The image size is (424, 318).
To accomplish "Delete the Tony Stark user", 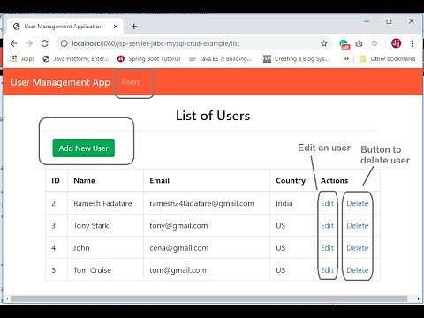I will 358,226.
